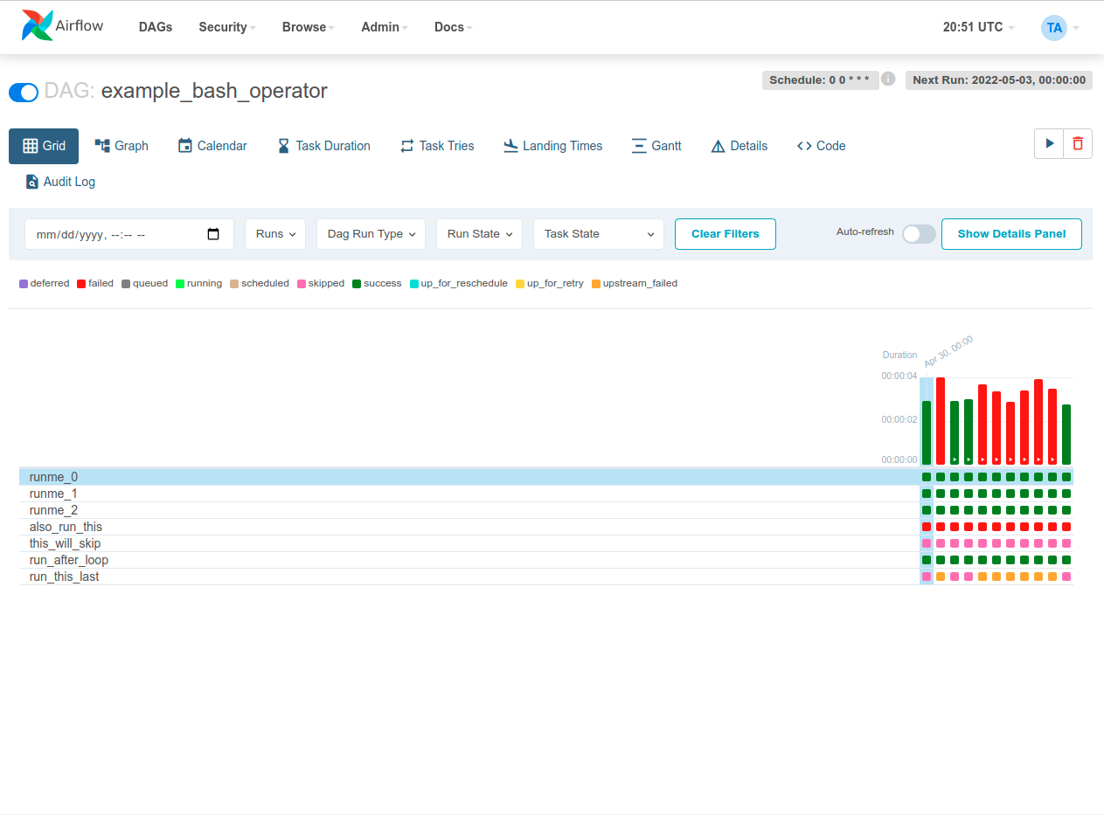Viewport: 1104px width, 815px height.
Task: Open the 20:51 UTC timezone dropdown
Action: pos(979,27)
